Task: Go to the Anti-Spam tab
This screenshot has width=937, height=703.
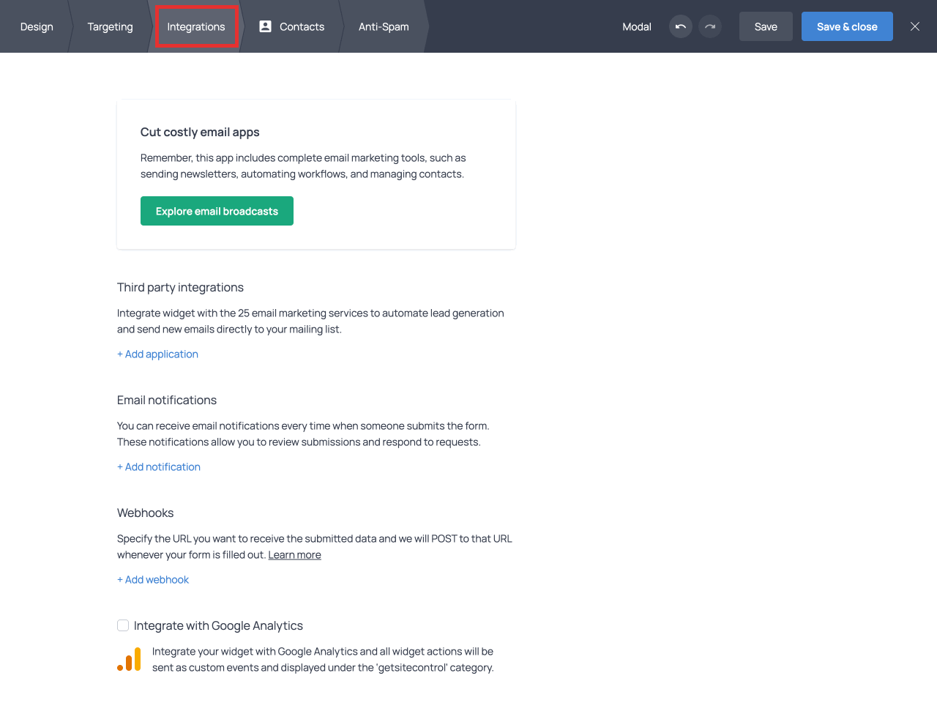Action: [x=384, y=26]
